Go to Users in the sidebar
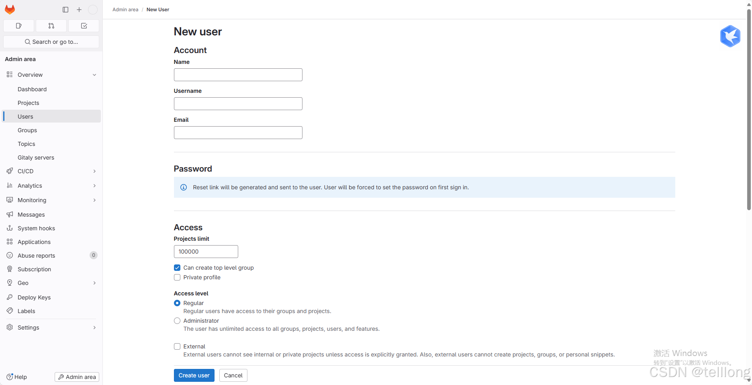The width and height of the screenshot is (752, 385). [51, 117]
